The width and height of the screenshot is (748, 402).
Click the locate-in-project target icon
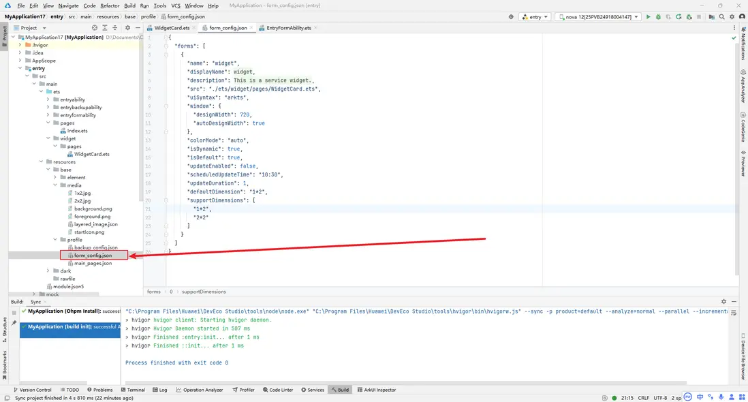(x=95, y=28)
